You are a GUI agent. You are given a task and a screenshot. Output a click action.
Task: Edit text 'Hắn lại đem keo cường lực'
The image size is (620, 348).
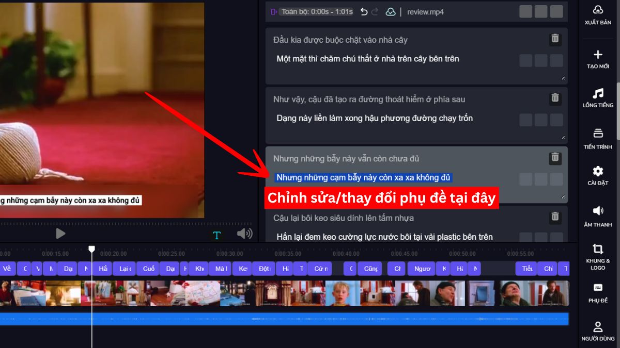click(384, 237)
